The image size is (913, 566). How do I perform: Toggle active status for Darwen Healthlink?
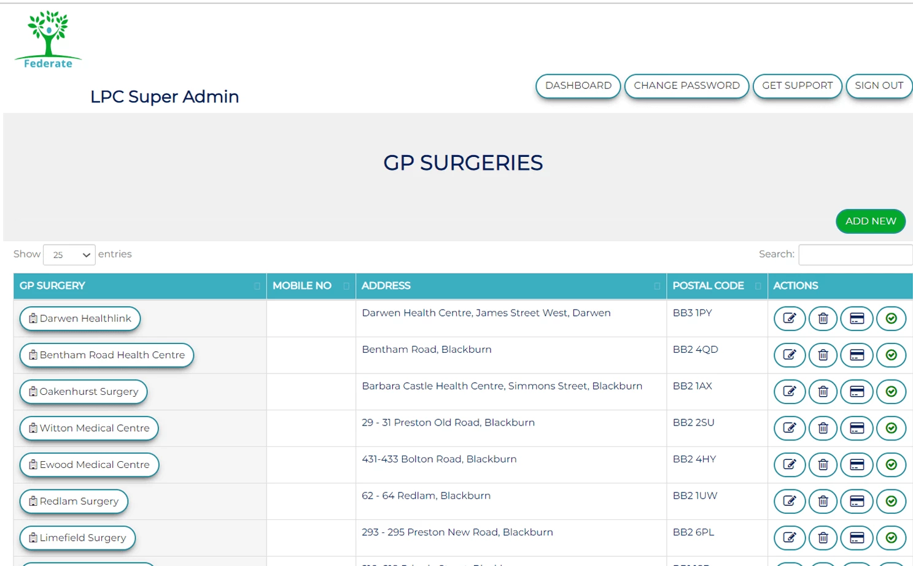click(891, 318)
